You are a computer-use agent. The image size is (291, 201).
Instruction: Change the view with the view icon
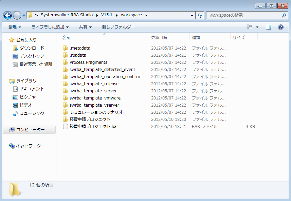coord(250,27)
